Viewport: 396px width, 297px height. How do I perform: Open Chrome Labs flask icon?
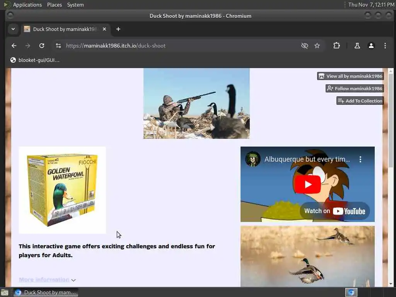click(357, 46)
